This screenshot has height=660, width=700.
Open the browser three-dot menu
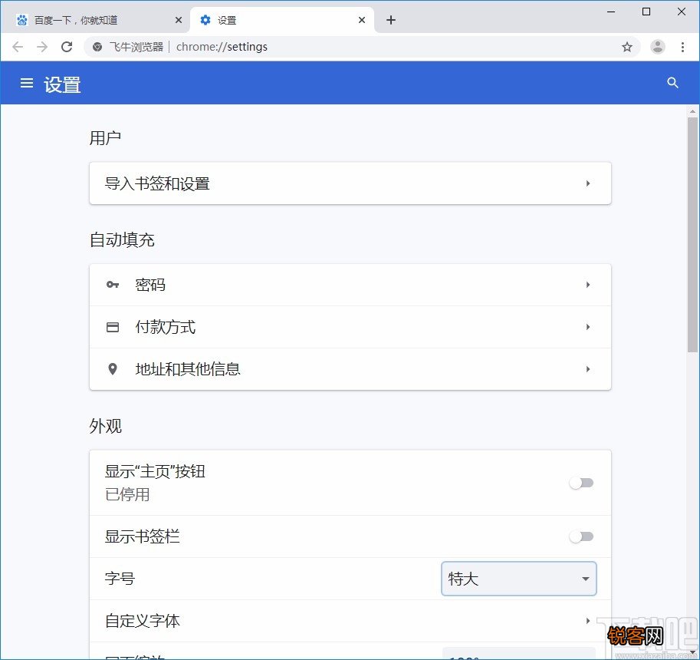point(682,47)
